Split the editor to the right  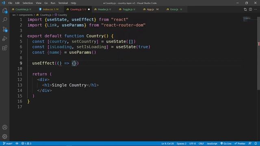(x=250, y=9)
